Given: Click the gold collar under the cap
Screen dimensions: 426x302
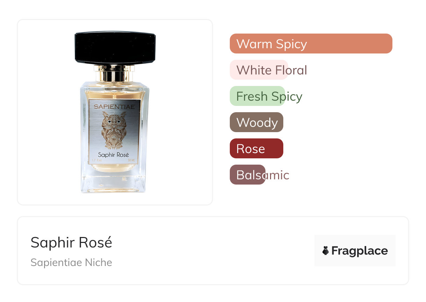Looking at the screenshot, I should (x=115, y=73).
